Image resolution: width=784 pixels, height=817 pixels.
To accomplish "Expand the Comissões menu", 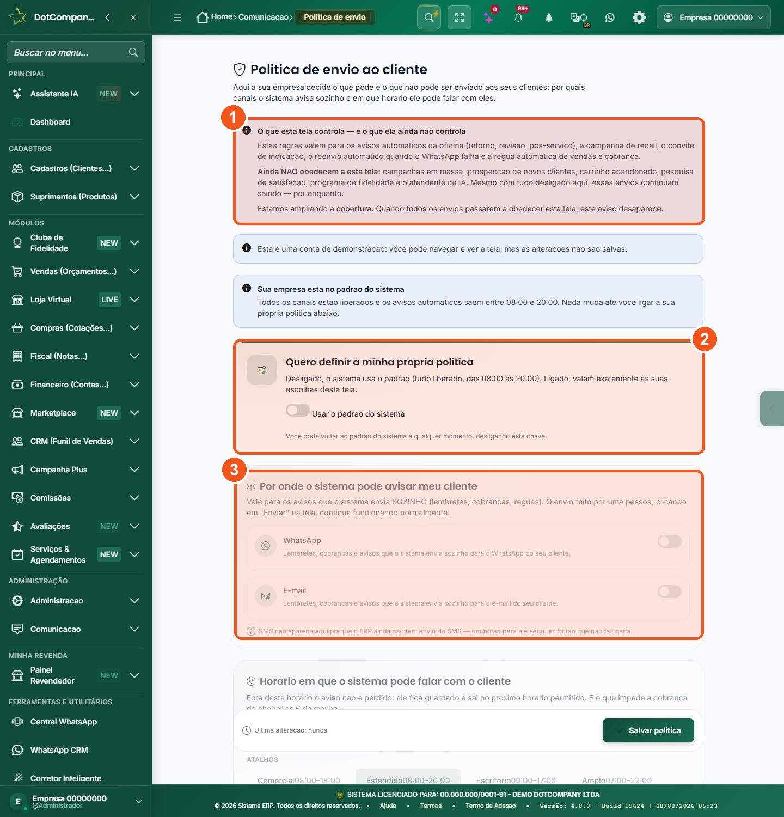I will 134,498.
